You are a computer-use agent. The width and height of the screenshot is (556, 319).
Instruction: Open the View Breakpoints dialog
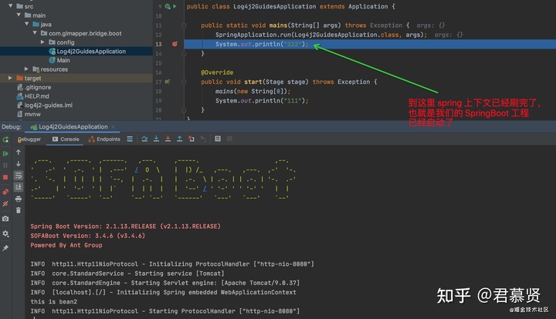5,192
